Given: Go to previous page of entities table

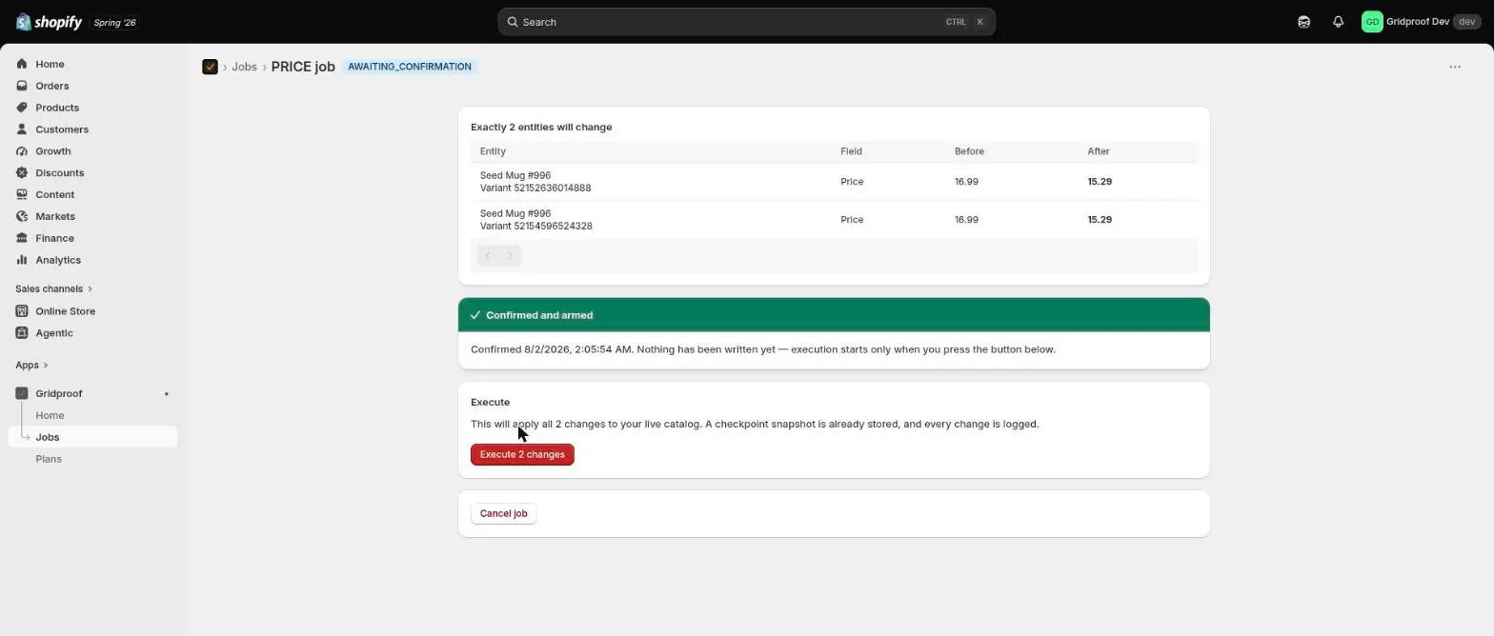Looking at the screenshot, I should pyautogui.click(x=488, y=255).
